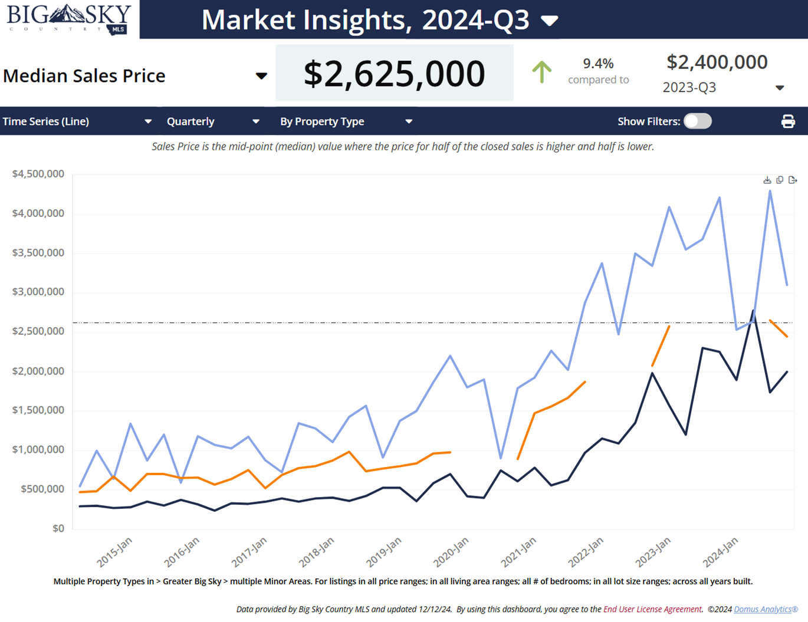Copy the chart using copy icon
Image resolution: width=808 pixels, height=622 pixels.
[780, 180]
